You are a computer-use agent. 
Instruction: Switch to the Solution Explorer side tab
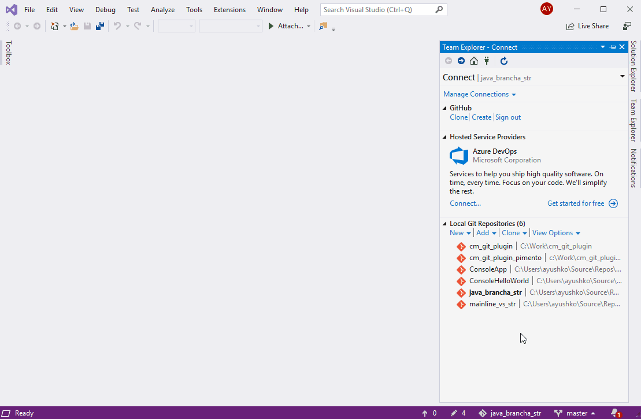[x=633, y=66]
